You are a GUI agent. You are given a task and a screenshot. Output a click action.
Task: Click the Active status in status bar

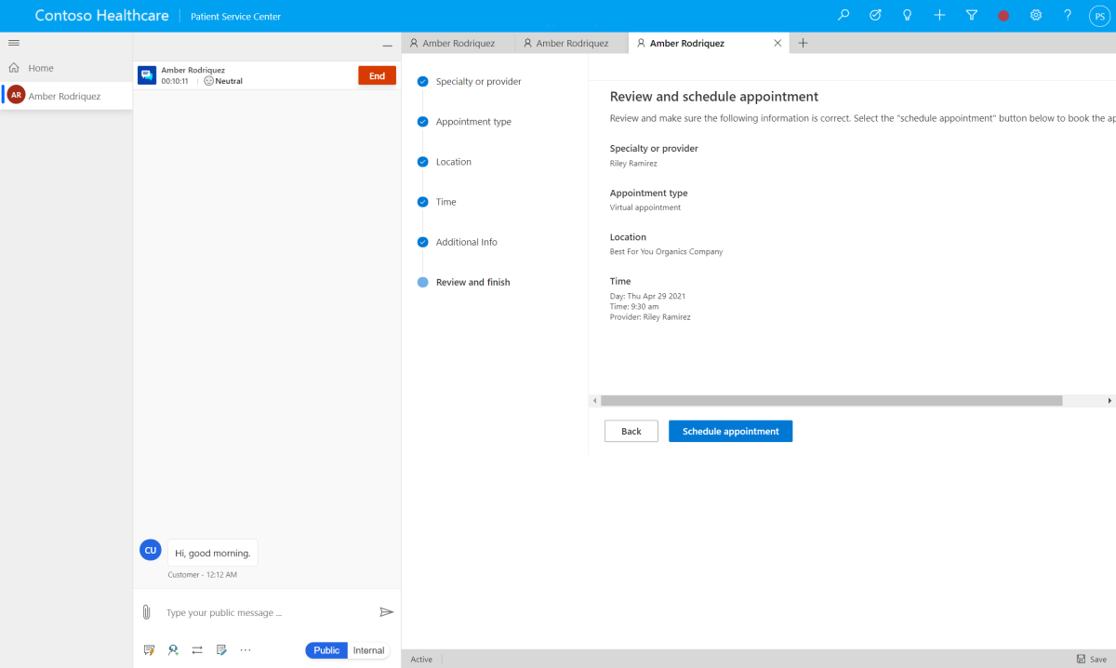click(421, 659)
